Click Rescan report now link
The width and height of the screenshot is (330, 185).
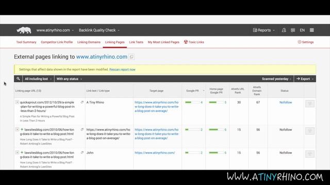[x=122, y=69]
